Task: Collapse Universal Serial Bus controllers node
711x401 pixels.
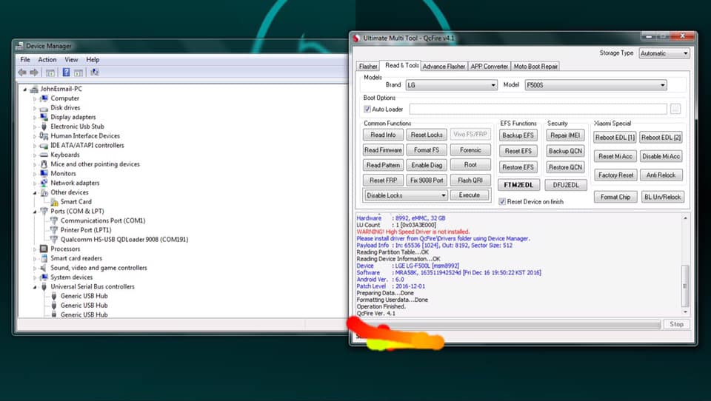Action: (x=35, y=287)
